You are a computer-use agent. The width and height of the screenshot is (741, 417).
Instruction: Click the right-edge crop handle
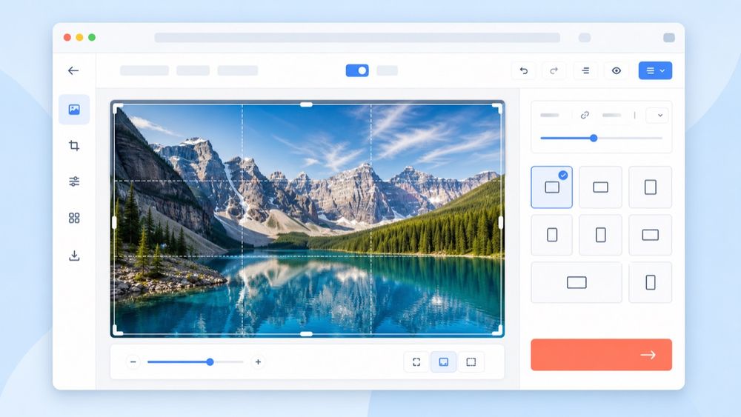tap(501, 222)
